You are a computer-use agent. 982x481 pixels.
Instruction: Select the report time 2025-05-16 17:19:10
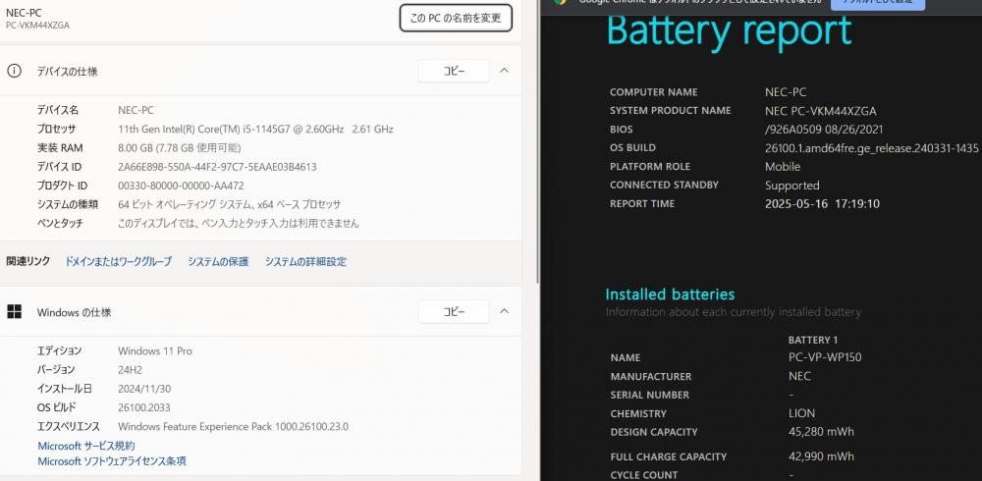822,203
